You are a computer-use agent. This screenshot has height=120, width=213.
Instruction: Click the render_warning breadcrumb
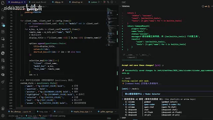pyautogui.click(x=58, y=116)
